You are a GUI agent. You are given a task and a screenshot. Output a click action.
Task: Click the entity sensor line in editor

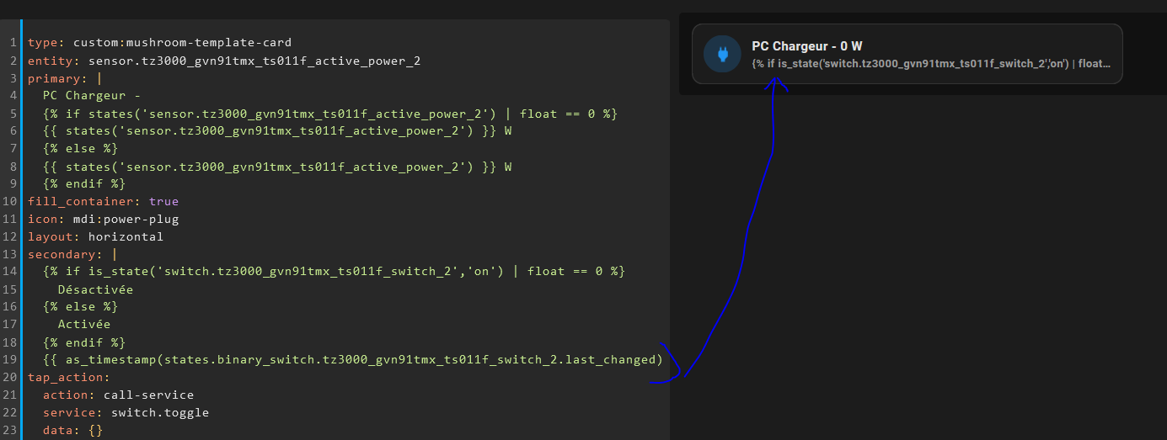click(224, 61)
